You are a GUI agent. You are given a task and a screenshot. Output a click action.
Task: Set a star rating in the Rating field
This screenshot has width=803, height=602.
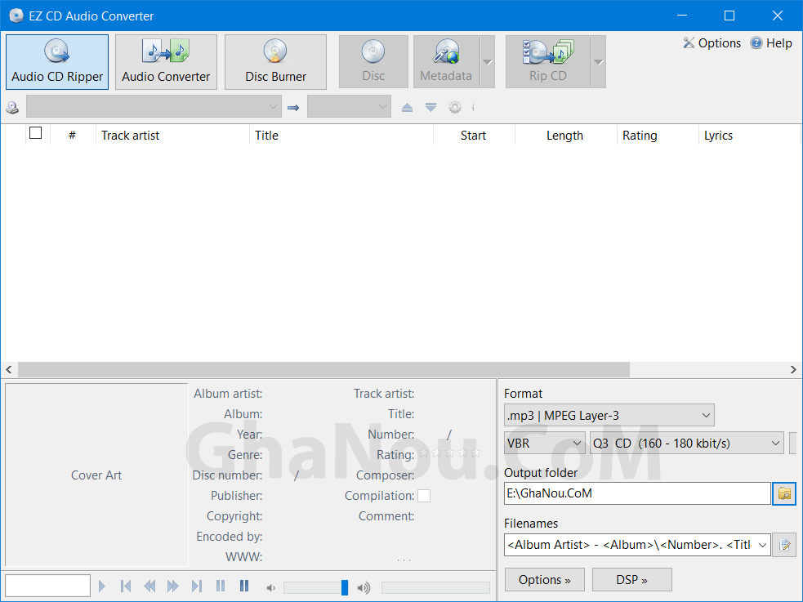pyautogui.click(x=449, y=453)
